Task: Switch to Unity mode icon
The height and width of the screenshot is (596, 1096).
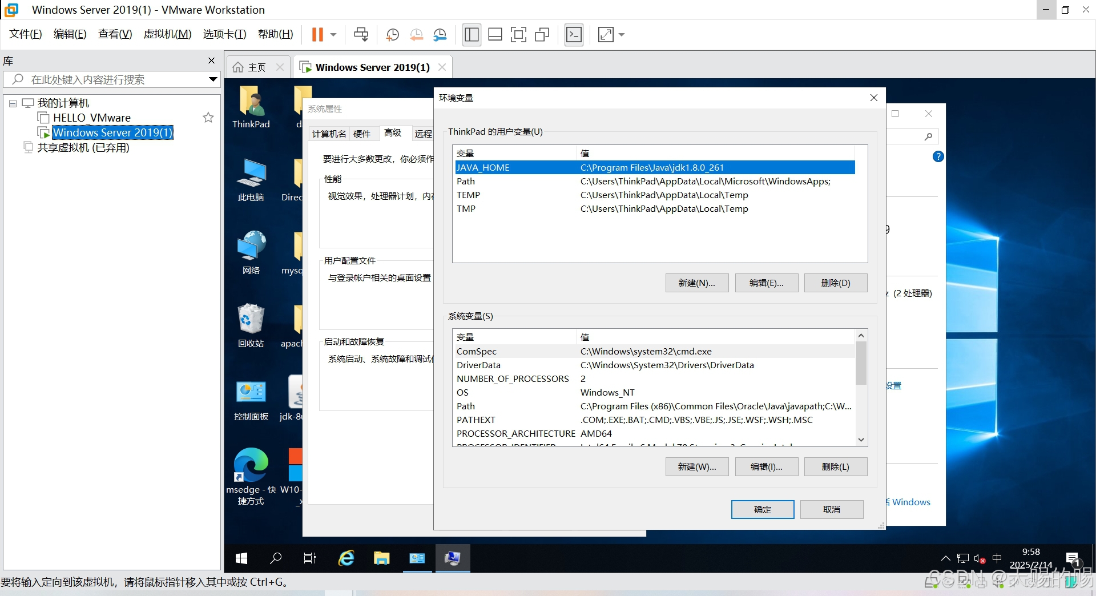Action: point(542,35)
